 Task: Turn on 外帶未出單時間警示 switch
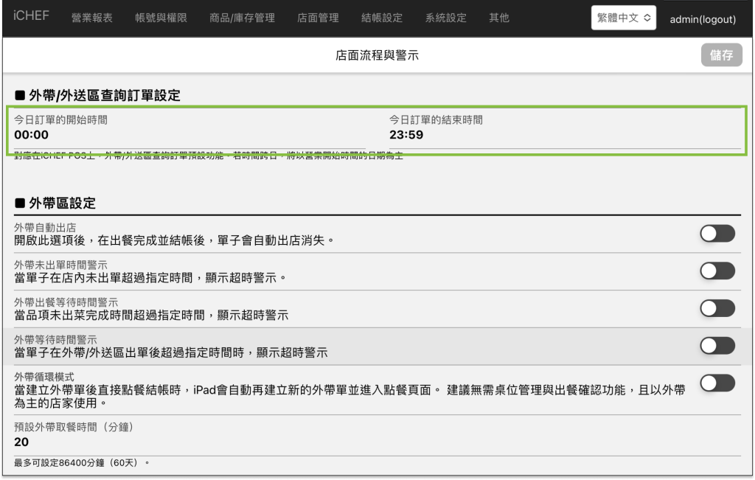[x=717, y=271]
